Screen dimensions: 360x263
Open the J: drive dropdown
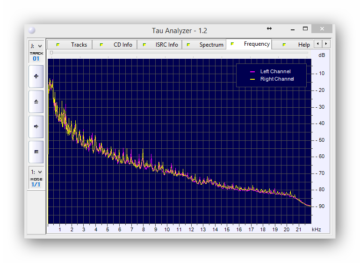point(36,46)
